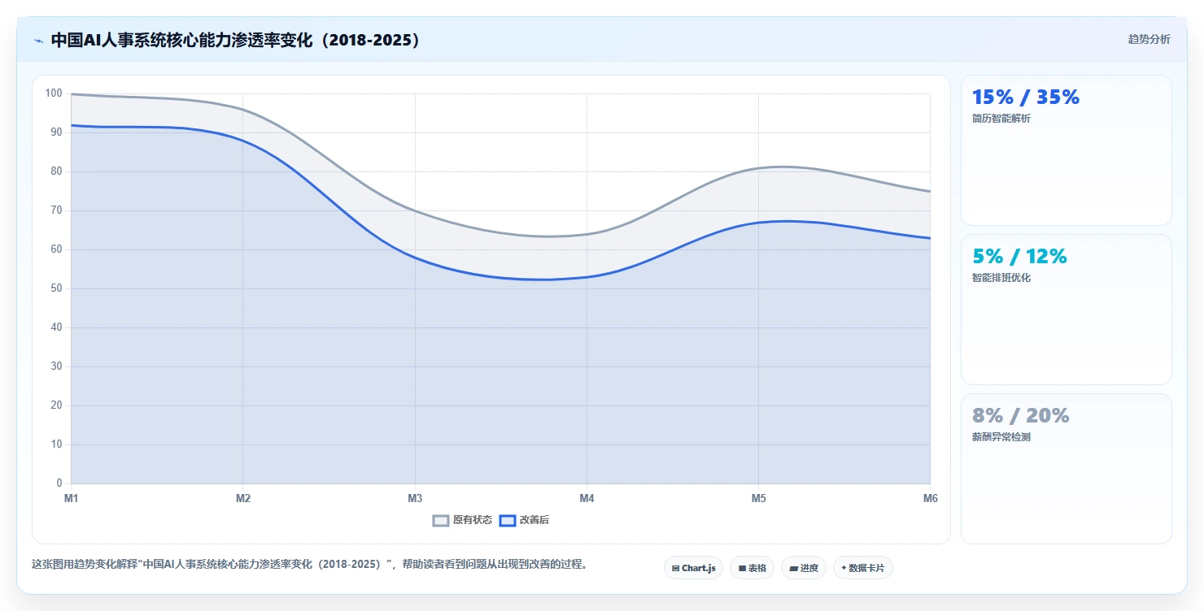Click the M4 x-axis label
1204x611 pixels.
tap(587, 498)
